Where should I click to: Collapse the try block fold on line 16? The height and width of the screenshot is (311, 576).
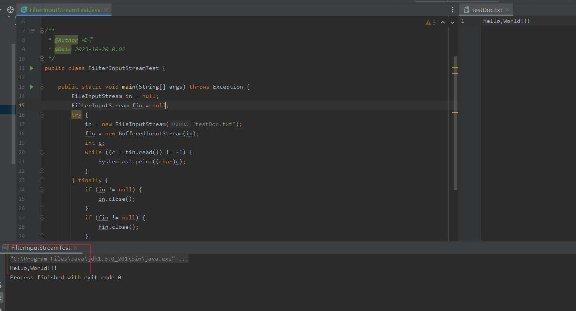(x=42, y=115)
